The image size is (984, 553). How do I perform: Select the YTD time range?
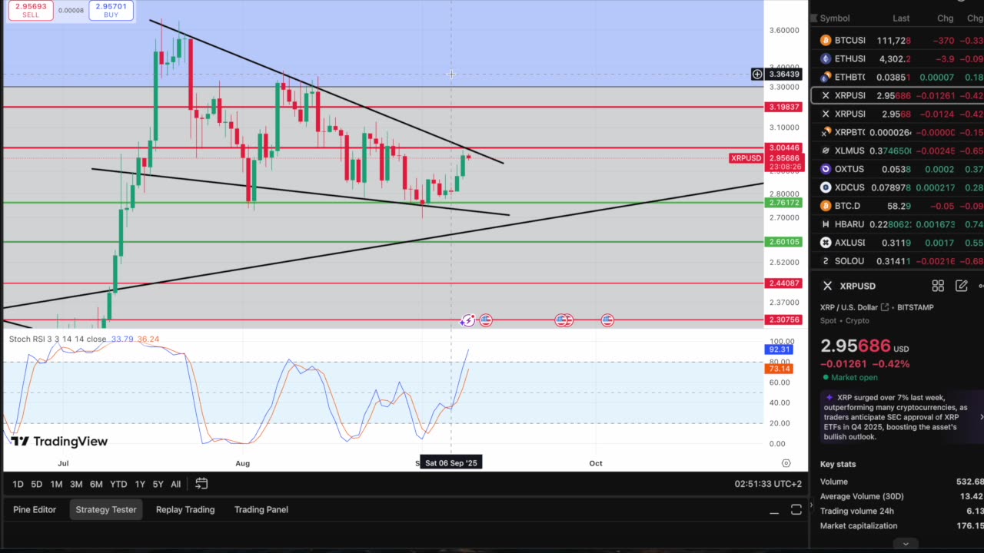click(118, 484)
